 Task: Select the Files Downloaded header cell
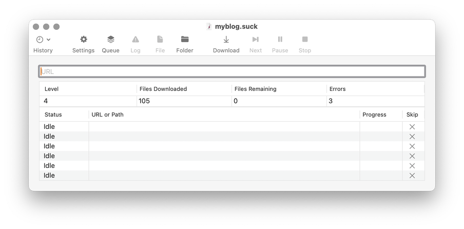[x=163, y=89]
